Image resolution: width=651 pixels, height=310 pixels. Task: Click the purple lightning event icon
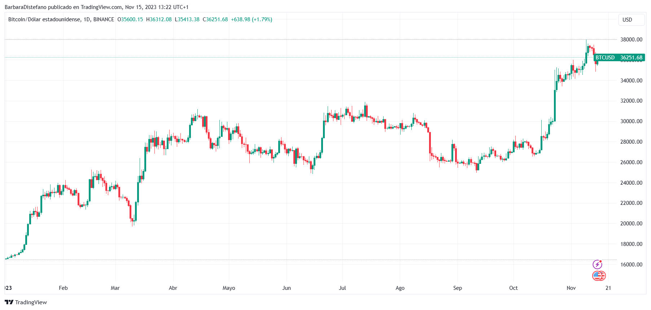click(597, 265)
